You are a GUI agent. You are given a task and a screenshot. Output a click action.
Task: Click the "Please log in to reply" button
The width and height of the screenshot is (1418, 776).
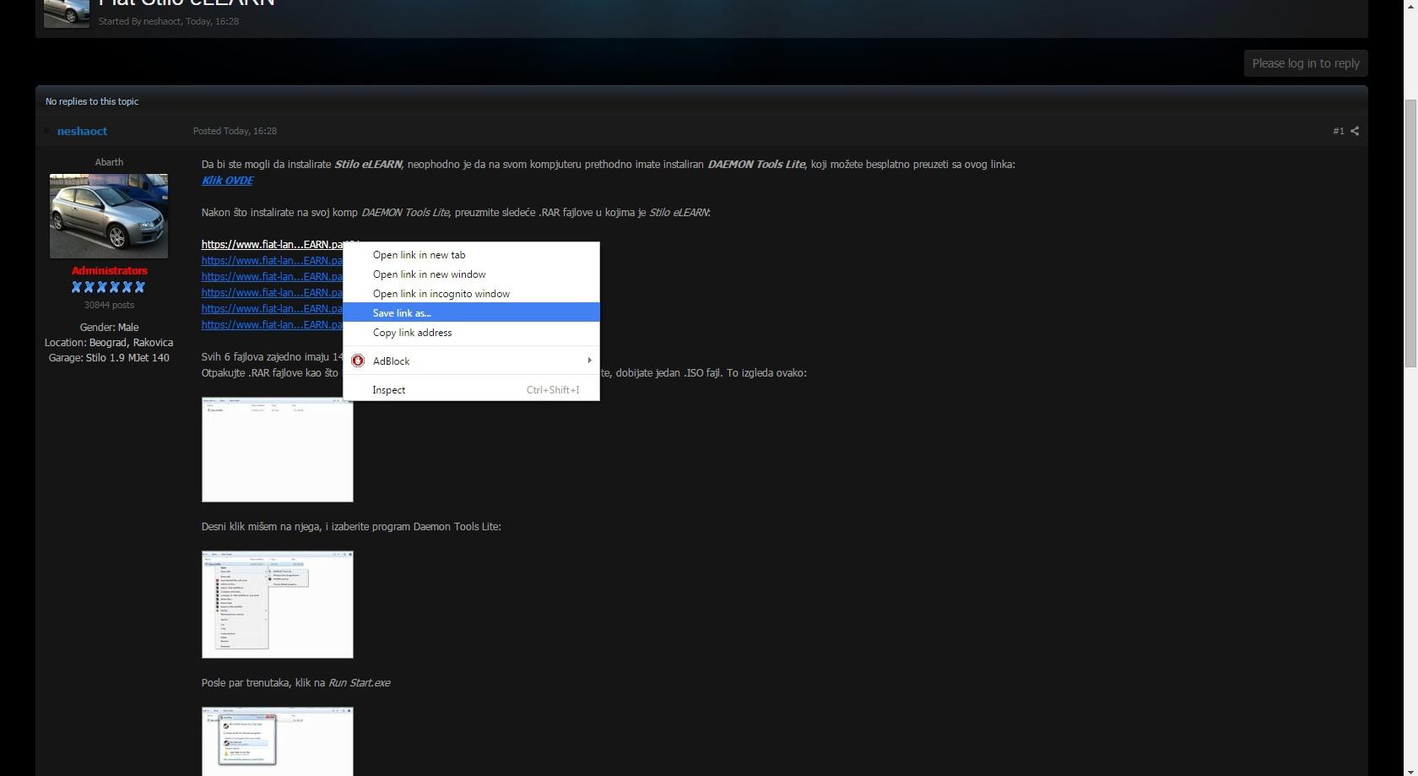coord(1306,63)
